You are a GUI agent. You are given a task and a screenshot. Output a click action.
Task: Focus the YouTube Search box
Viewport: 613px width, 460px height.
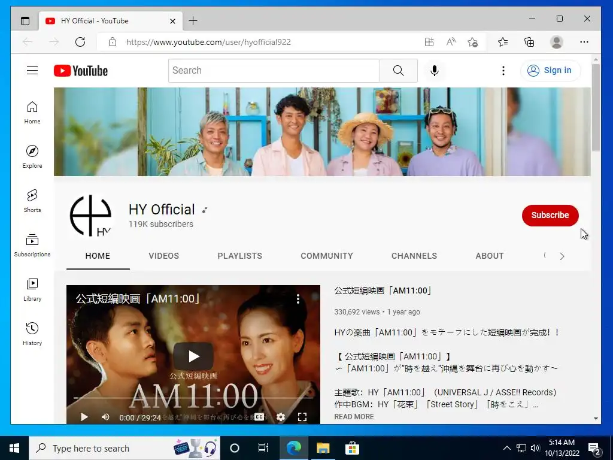pyautogui.click(x=274, y=71)
